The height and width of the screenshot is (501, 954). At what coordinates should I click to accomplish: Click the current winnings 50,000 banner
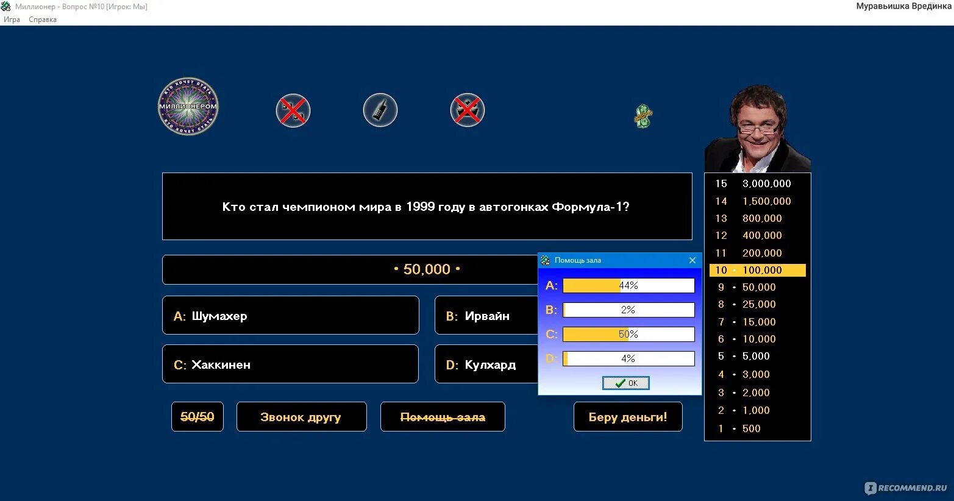(x=351, y=269)
